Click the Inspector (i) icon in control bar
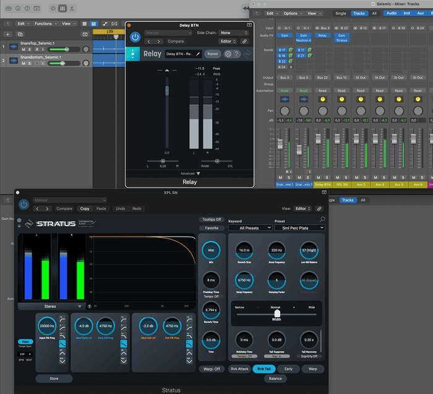 [18, 8]
